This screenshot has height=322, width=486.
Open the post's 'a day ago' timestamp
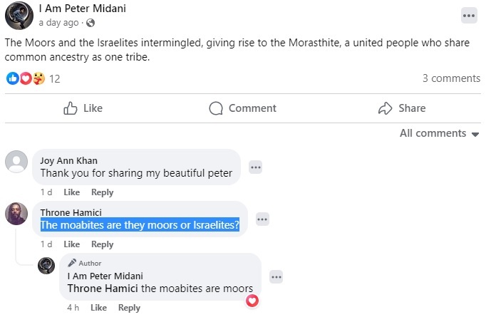click(x=59, y=23)
